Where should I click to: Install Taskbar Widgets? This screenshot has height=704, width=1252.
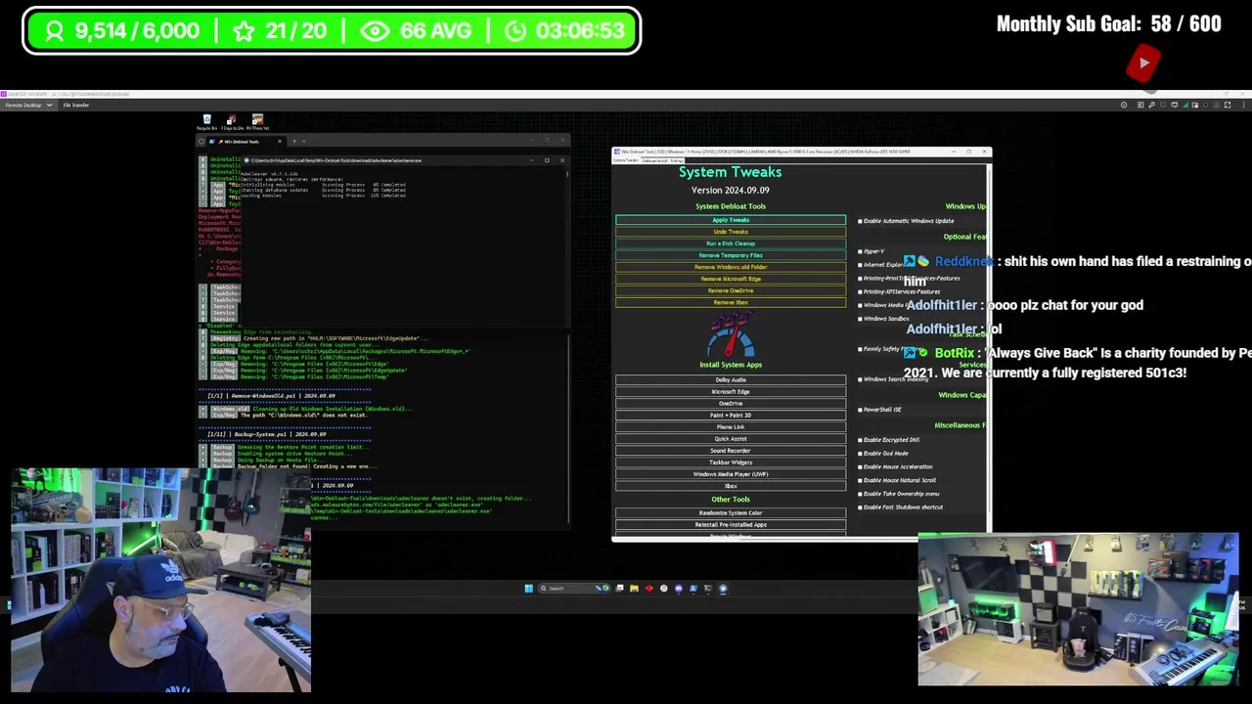pyautogui.click(x=731, y=462)
